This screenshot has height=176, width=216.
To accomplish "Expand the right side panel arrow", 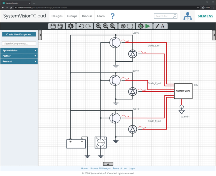I will 214,35.
